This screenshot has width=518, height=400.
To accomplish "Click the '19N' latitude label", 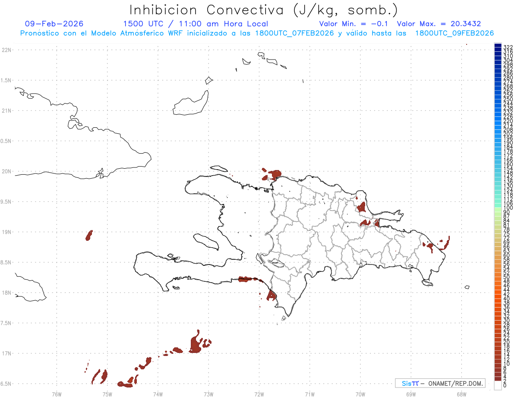I will click(6, 232).
